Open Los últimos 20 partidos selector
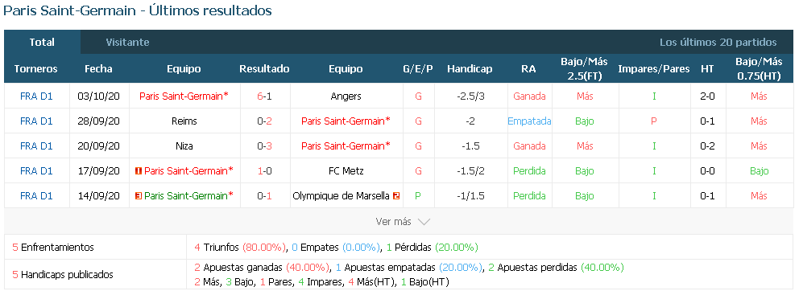The width and height of the screenshot is (799, 291). click(718, 43)
